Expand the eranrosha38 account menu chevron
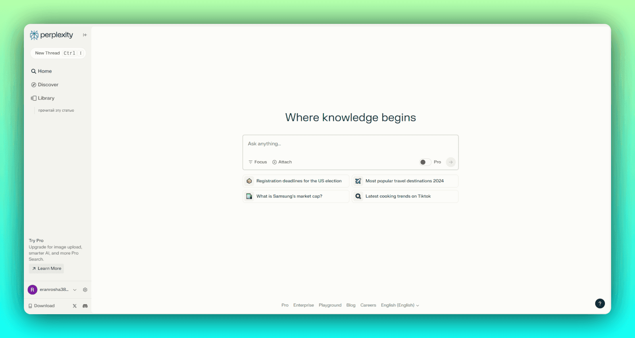The height and width of the screenshot is (338, 635). pos(75,290)
